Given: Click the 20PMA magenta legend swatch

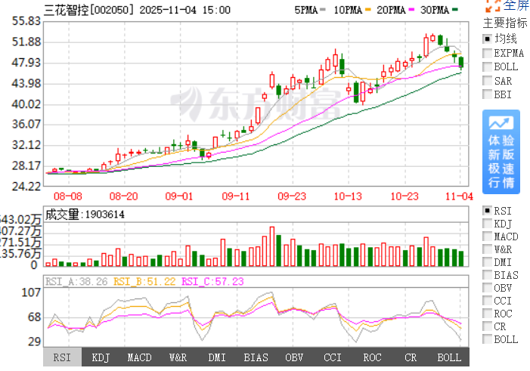Looking at the screenshot, I should [411, 10].
